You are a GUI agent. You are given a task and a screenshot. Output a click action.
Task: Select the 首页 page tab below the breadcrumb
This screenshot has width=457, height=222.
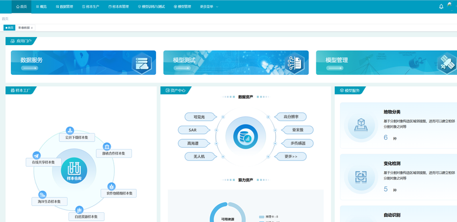point(9,27)
